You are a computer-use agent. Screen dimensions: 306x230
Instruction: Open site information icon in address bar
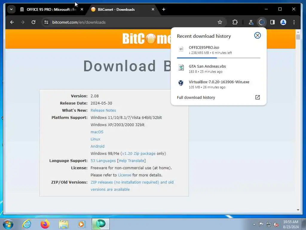pyautogui.click(x=46, y=22)
